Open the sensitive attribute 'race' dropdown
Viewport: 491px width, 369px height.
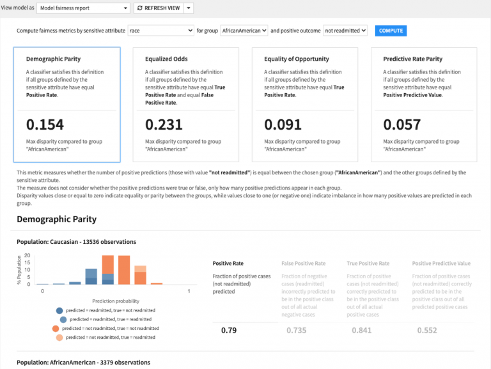click(x=161, y=31)
